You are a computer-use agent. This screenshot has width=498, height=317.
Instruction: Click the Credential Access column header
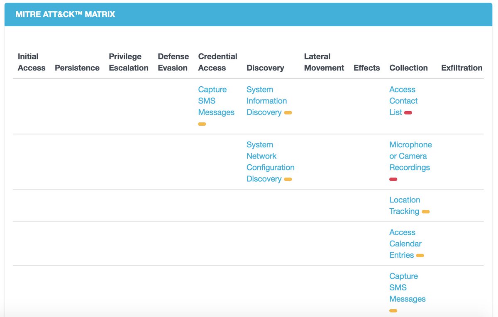point(218,62)
